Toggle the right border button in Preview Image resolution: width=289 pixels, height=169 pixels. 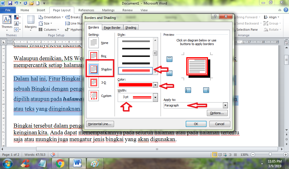click(x=206, y=90)
